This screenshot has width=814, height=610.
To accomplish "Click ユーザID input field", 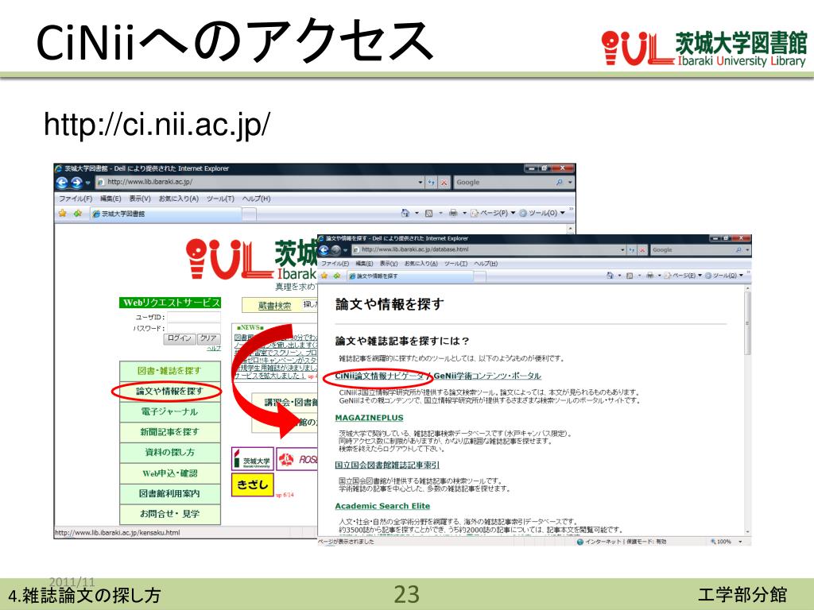I will [x=194, y=317].
